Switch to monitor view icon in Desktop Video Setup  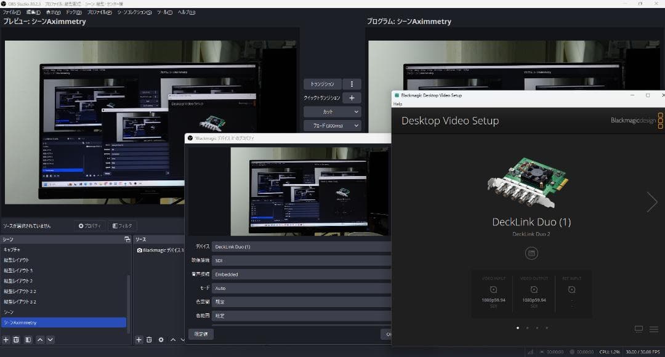pos(639,329)
